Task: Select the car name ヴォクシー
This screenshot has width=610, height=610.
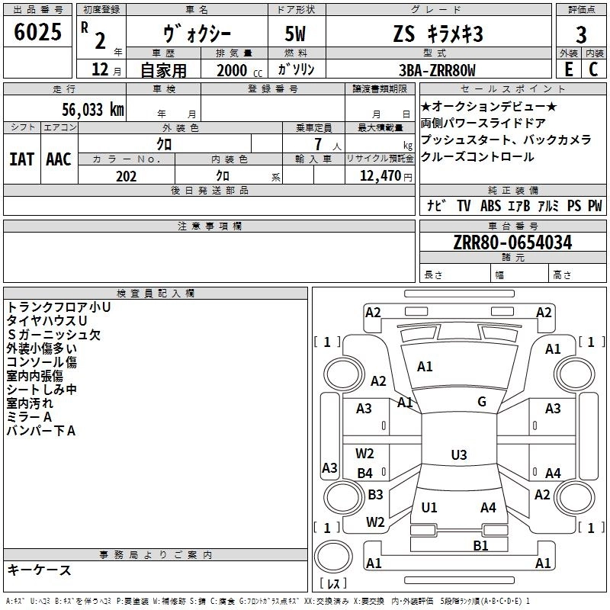Action: 197,34
